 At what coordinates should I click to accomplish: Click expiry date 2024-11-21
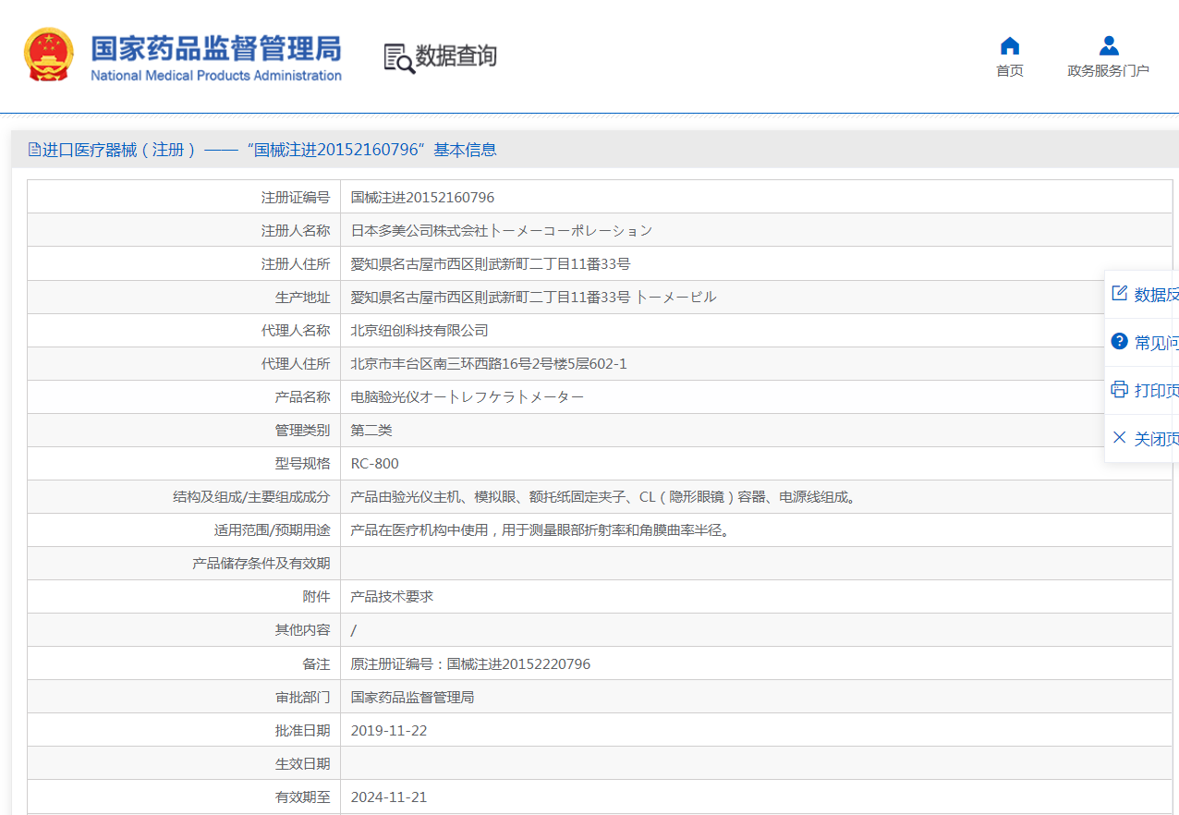389,797
